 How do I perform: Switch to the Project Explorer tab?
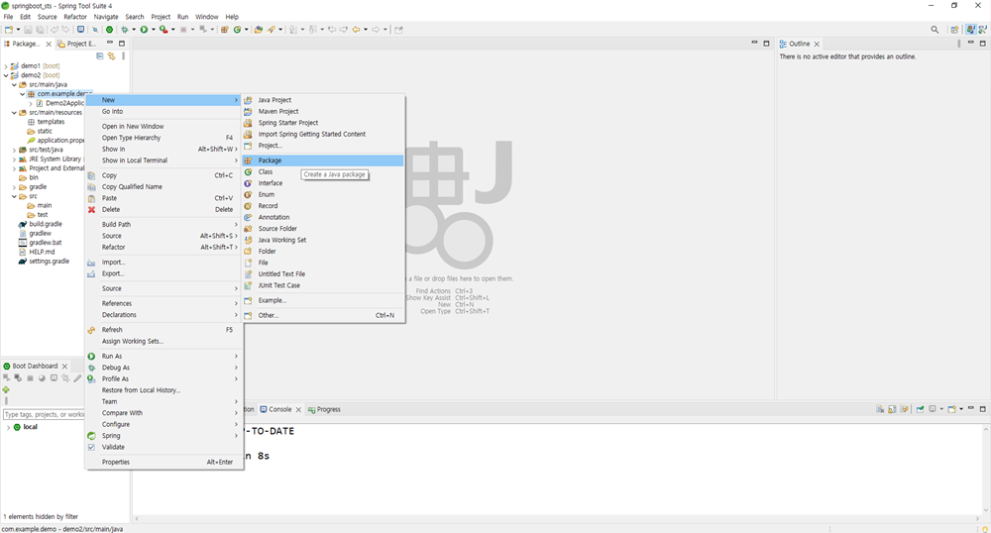point(77,44)
